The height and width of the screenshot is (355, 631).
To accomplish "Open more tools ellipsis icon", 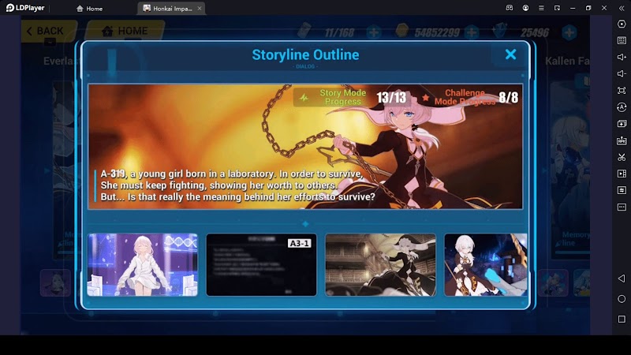I will (622, 207).
